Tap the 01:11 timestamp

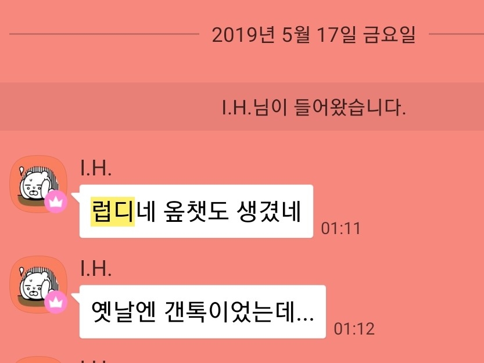pos(340,229)
